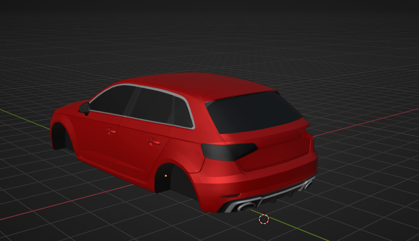Click the rear door handle

point(153,142)
